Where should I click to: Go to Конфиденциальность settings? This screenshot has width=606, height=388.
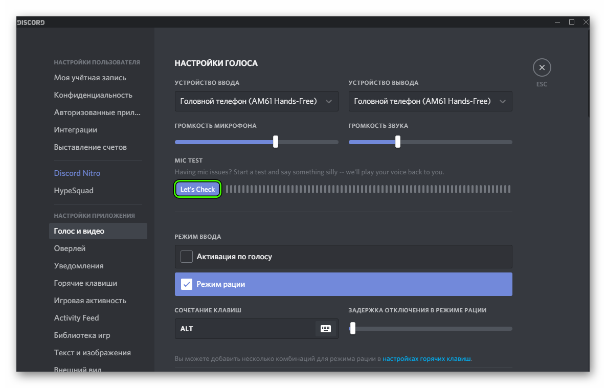[93, 95]
